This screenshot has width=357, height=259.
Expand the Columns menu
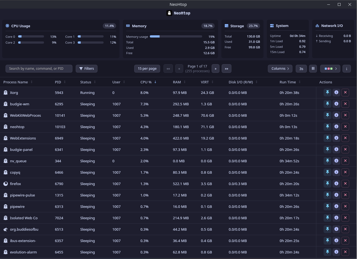[280, 69]
